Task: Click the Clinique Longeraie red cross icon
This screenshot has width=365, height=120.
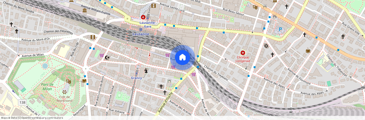Action: 243,53
